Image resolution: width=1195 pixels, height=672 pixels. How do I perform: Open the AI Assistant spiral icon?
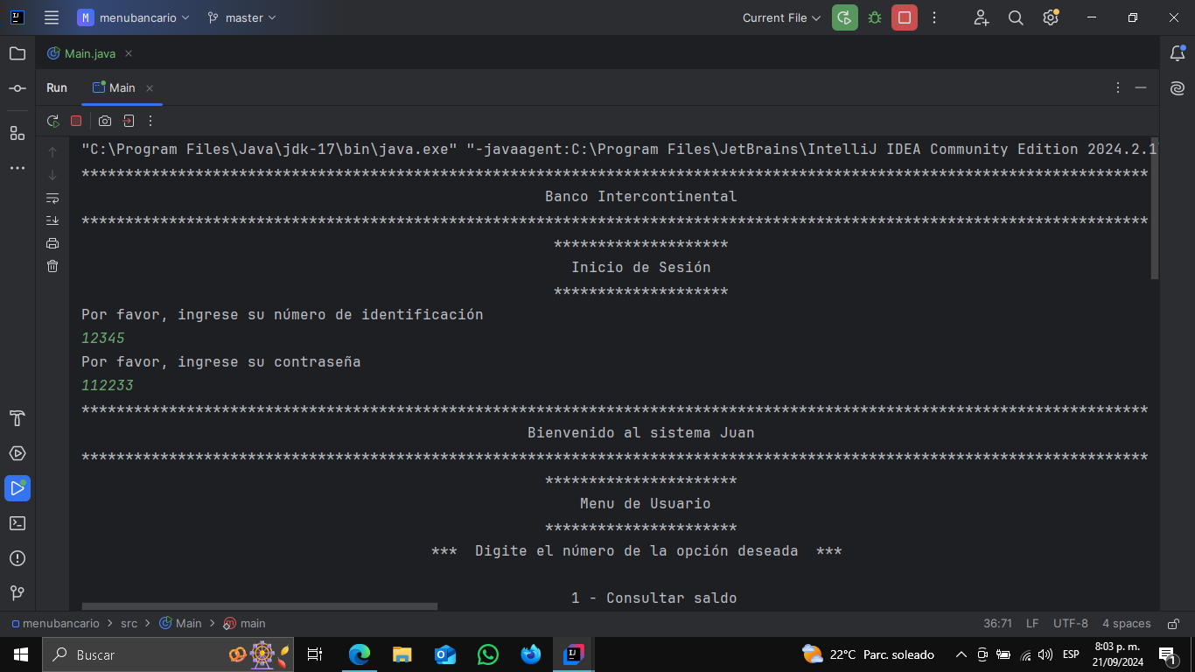click(1178, 88)
